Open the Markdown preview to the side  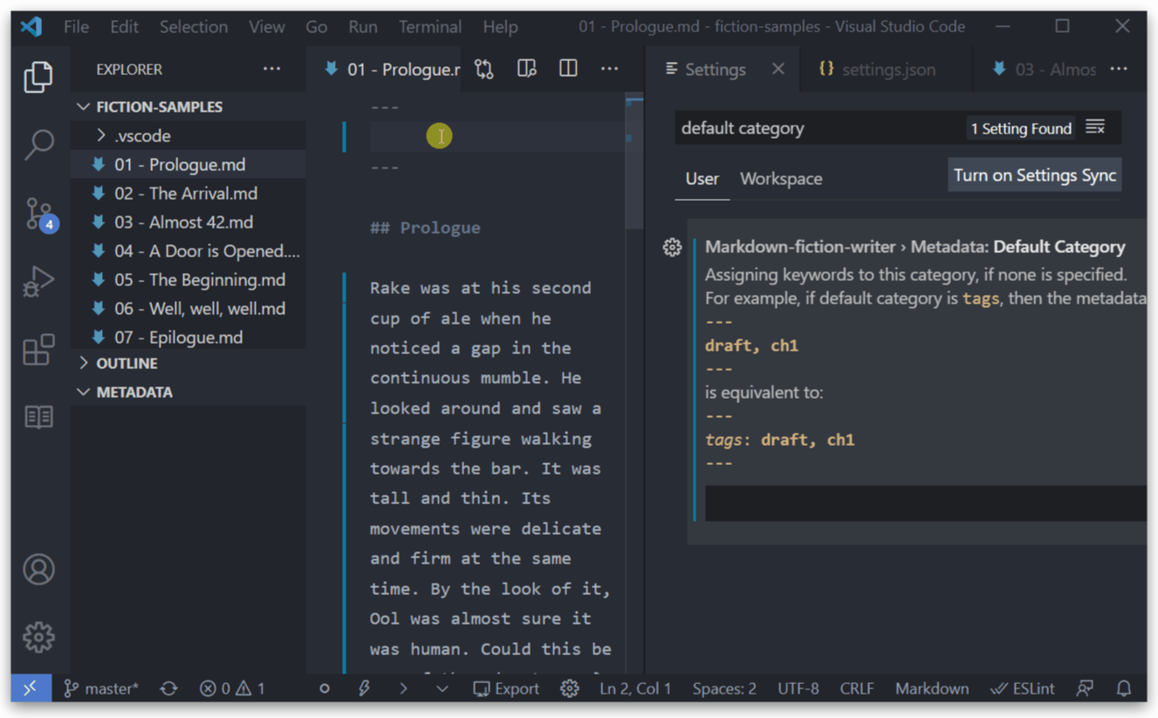pos(526,68)
